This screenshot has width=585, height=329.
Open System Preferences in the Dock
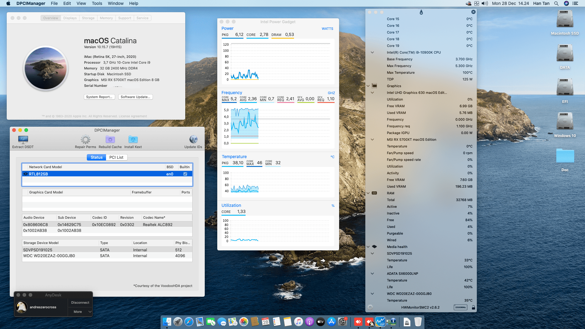[342, 322]
